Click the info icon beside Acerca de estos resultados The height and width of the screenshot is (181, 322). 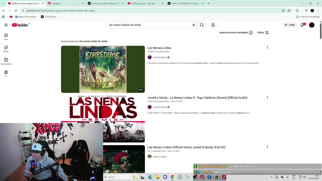point(251,33)
